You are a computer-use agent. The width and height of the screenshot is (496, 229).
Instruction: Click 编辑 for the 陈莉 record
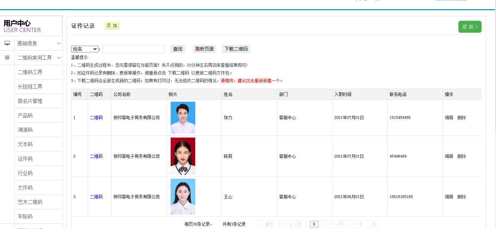point(449,156)
